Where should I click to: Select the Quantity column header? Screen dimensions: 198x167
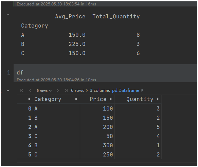click(x=140, y=99)
